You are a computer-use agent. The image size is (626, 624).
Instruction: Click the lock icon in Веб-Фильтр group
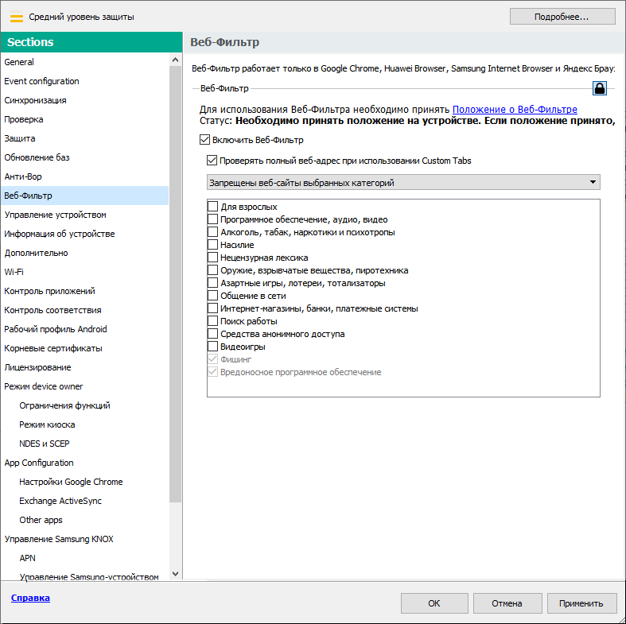(600, 88)
